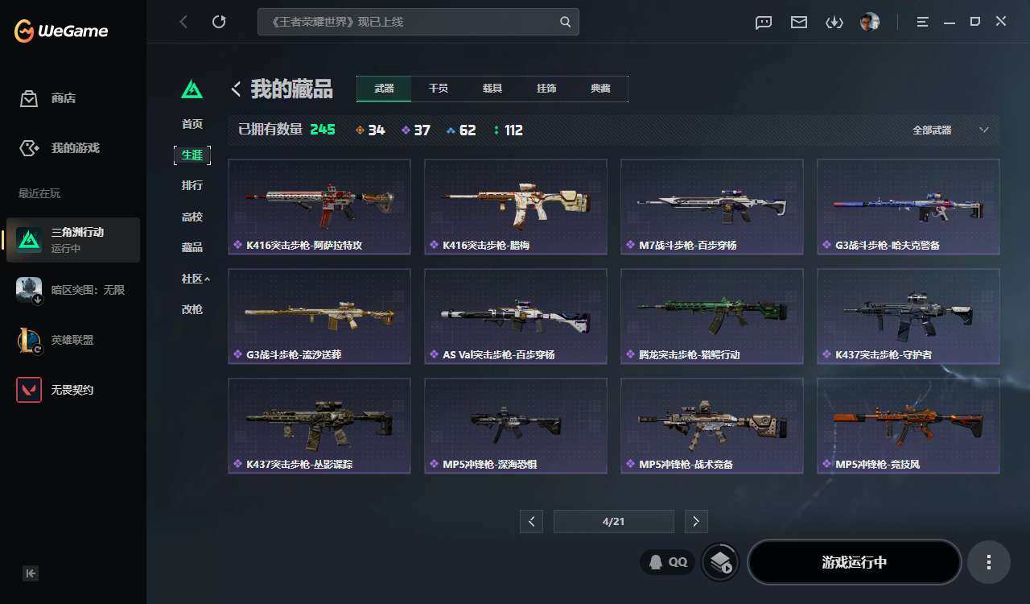Open the download manager icon
The width and height of the screenshot is (1030, 604).
coord(834,23)
